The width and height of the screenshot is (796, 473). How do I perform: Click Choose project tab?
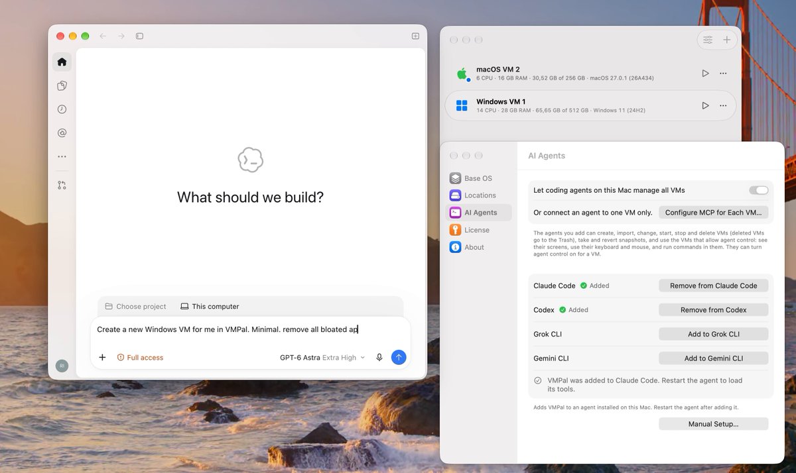135,307
